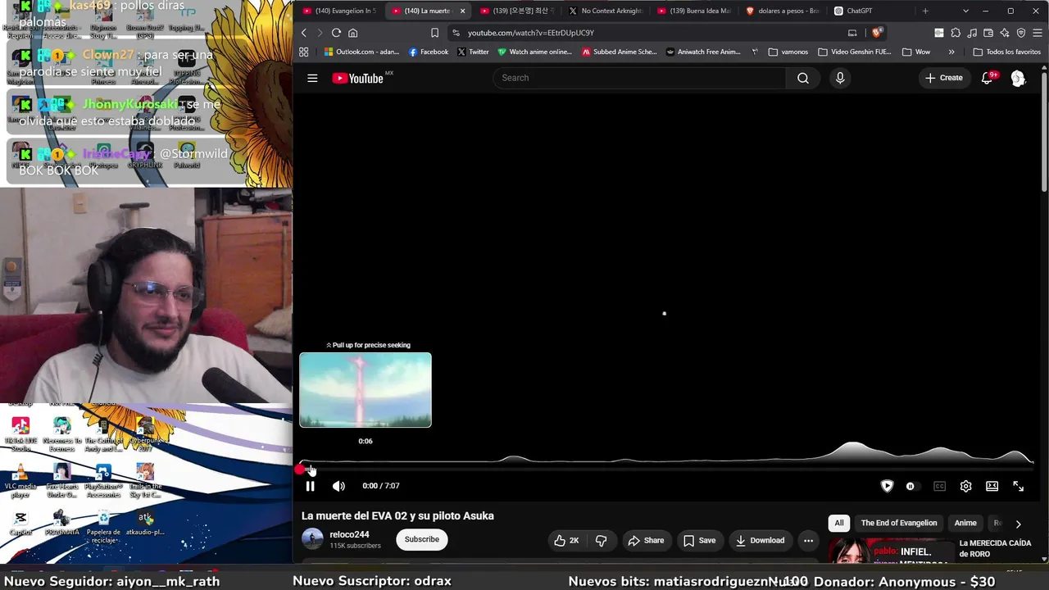Image resolution: width=1049 pixels, height=590 pixels.
Task: Open the player settings gear
Action: (x=966, y=486)
